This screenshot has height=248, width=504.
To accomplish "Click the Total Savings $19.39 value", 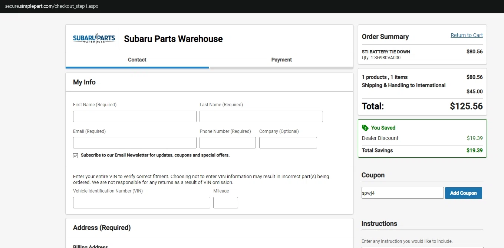I will coord(475,150).
